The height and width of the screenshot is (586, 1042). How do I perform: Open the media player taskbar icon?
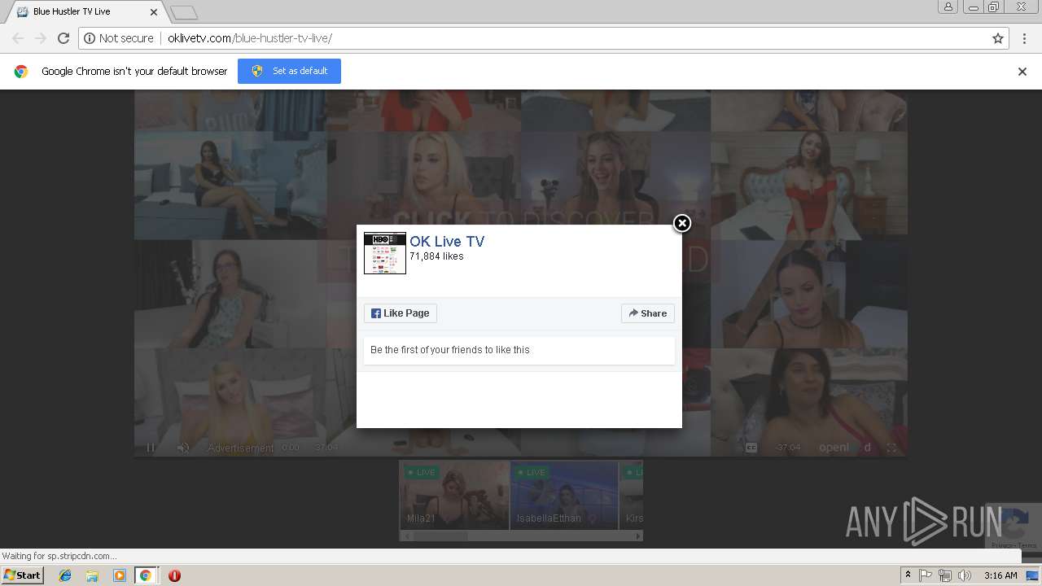[x=120, y=575]
